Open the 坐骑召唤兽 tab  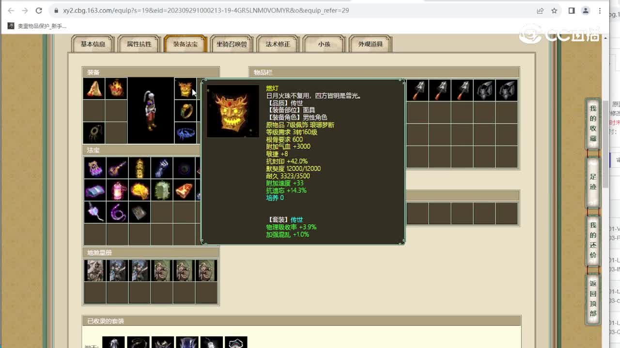(232, 44)
